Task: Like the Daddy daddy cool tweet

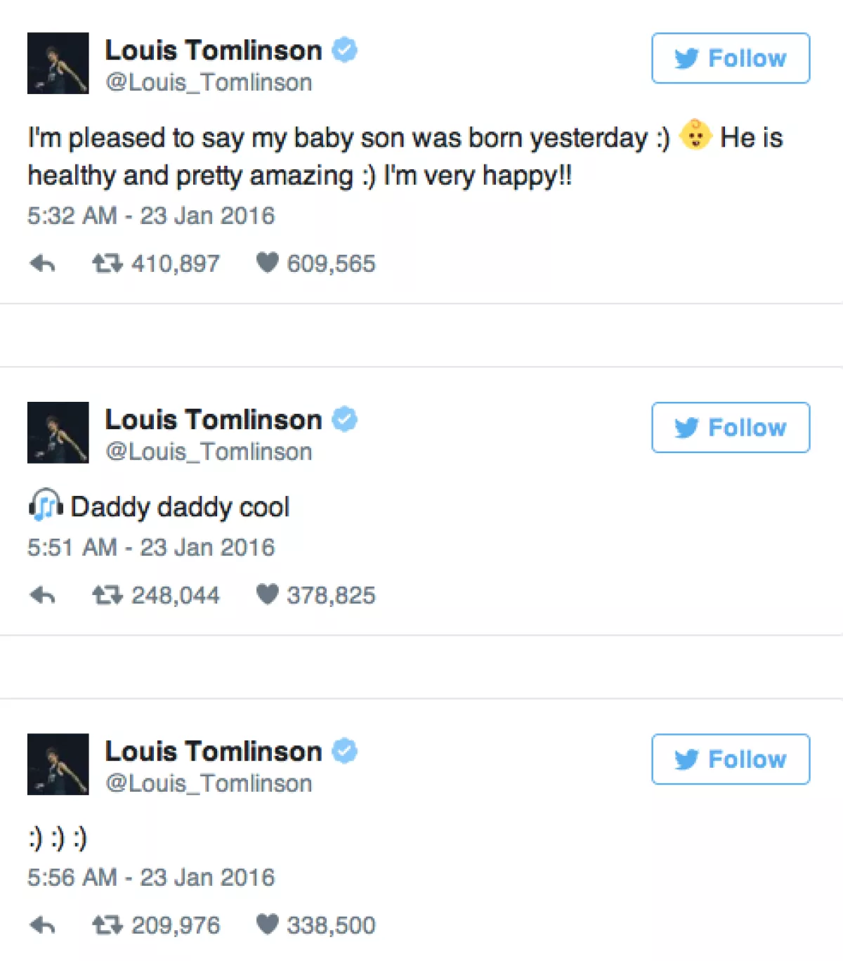Action: (267, 595)
